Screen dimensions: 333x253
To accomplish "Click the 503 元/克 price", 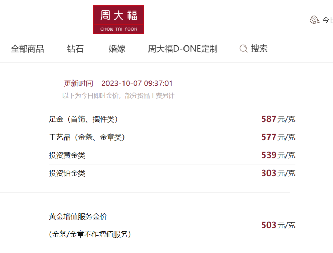I will click(278, 225).
